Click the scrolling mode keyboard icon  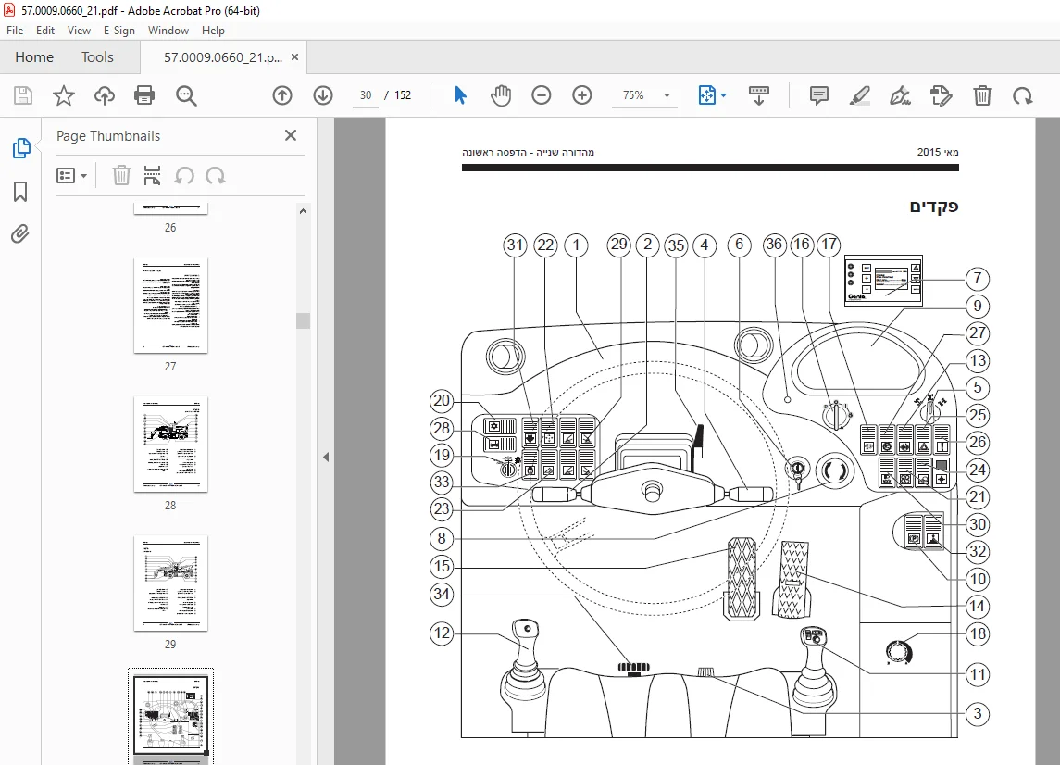coord(758,95)
